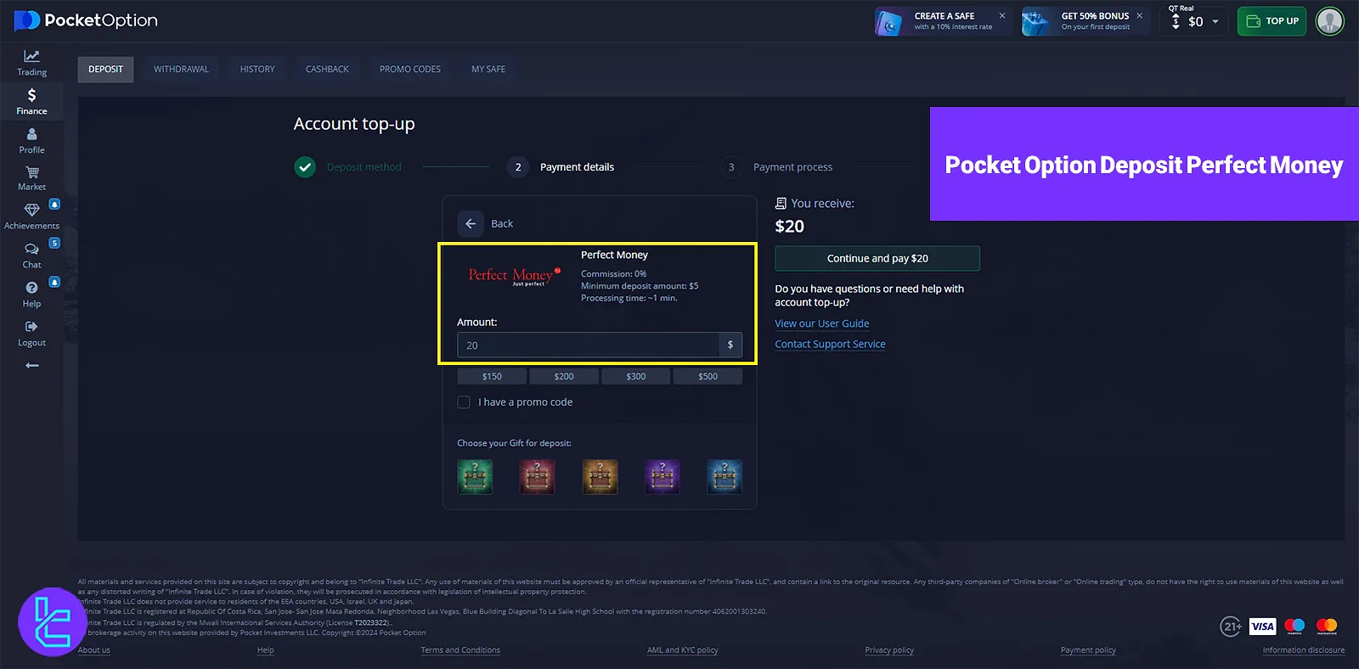Open the Contact Support Service link
Image resolution: width=1359 pixels, height=669 pixels.
point(830,344)
